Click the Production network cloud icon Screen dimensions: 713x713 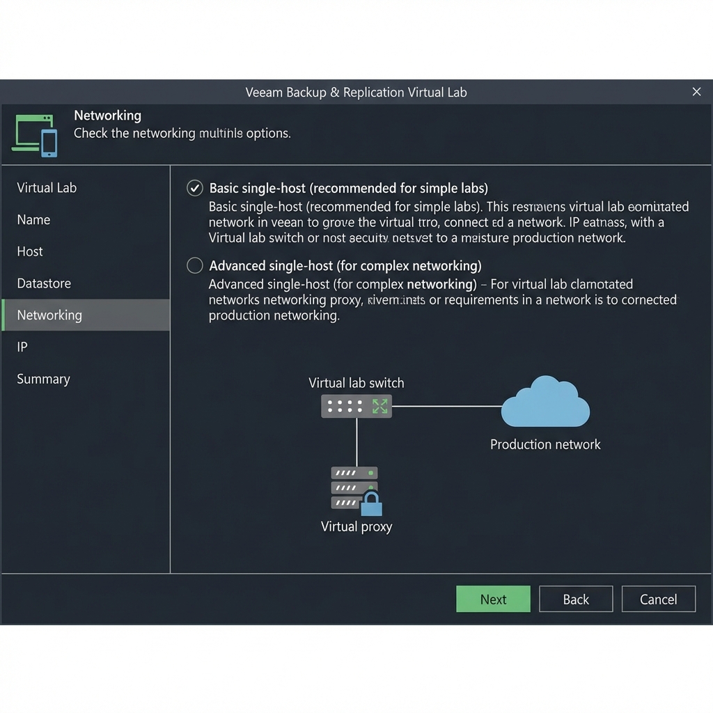pyautogui.click(x=545, y=402)
